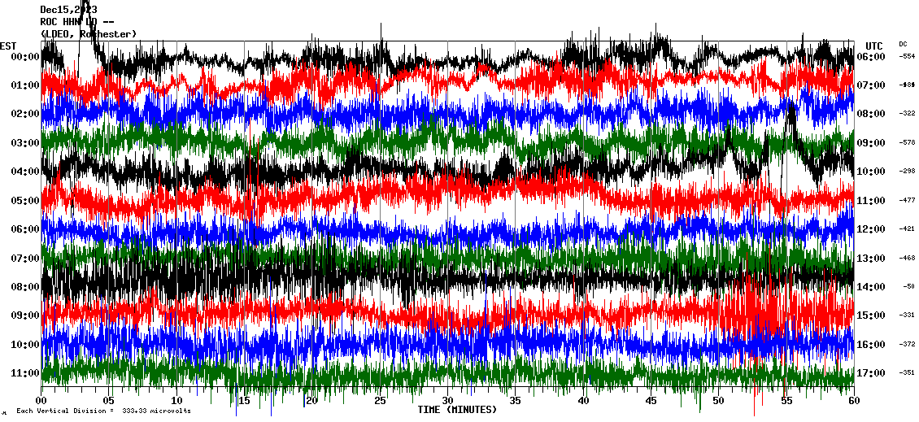Click the 60 minute tick label on the time axis
919x422 pixels.
854,401
